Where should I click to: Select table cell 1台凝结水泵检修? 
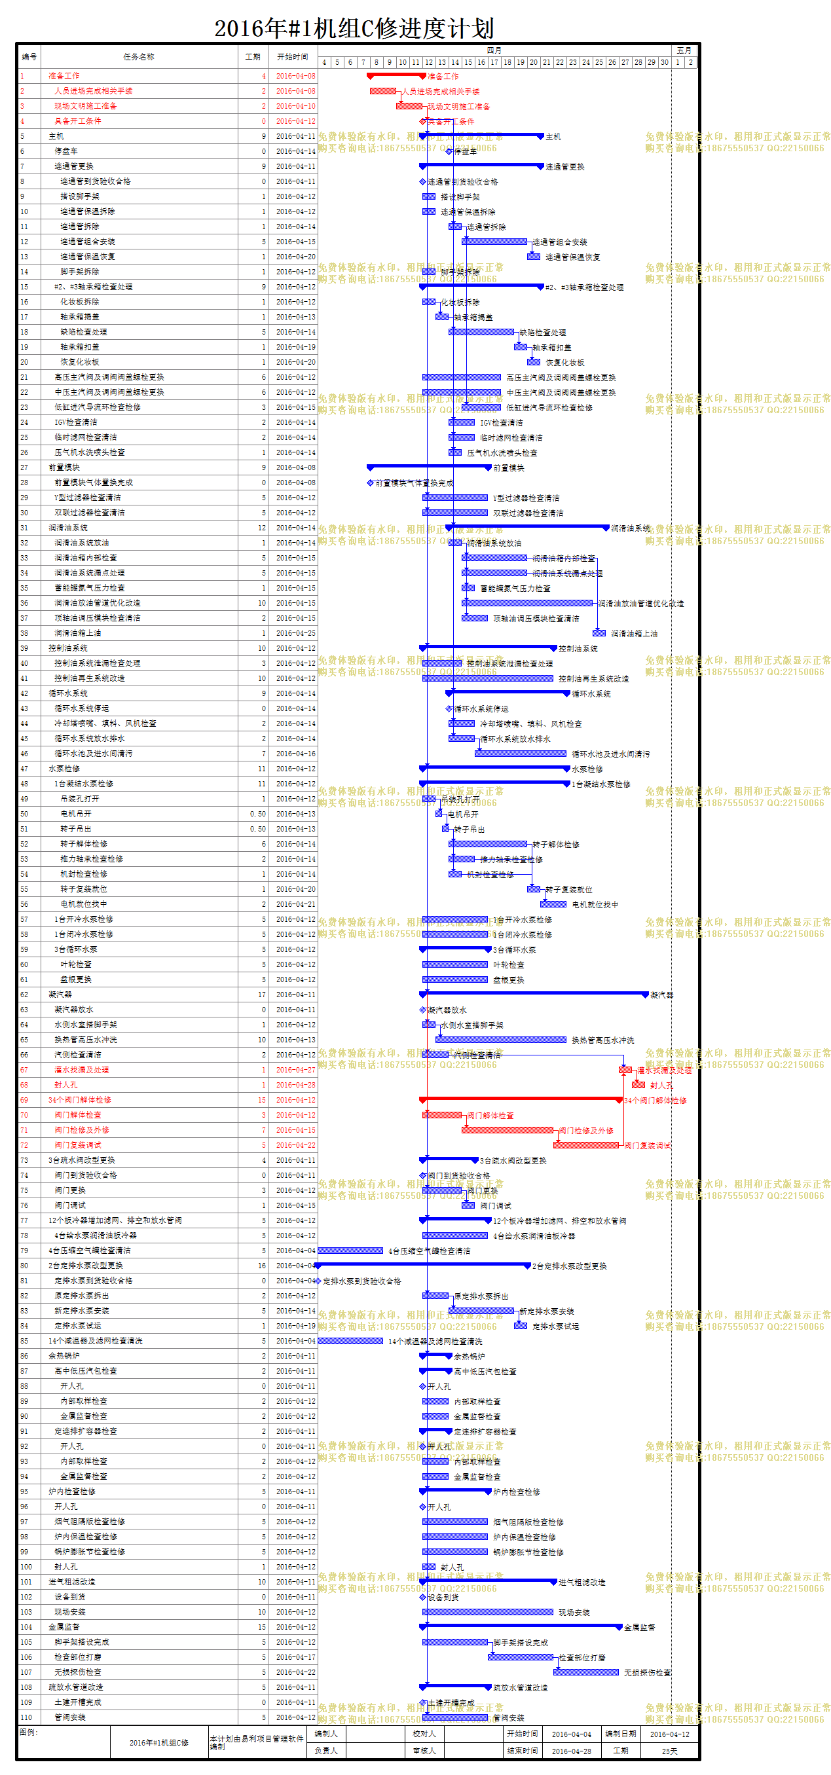point(83,784)
